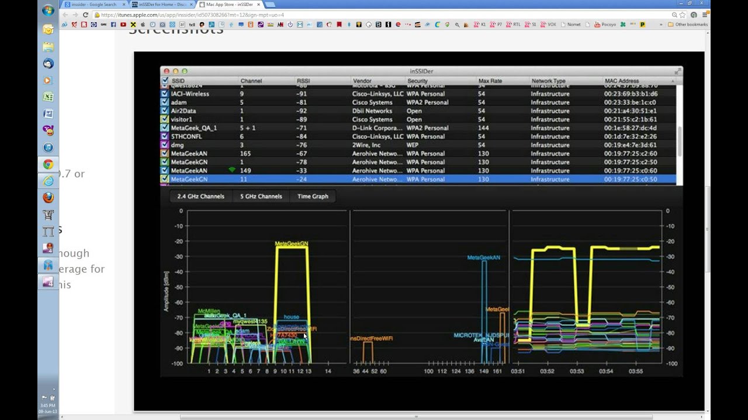748x420 pixels.
Task: Click the MAC Address column header
Action: (621, 81)
